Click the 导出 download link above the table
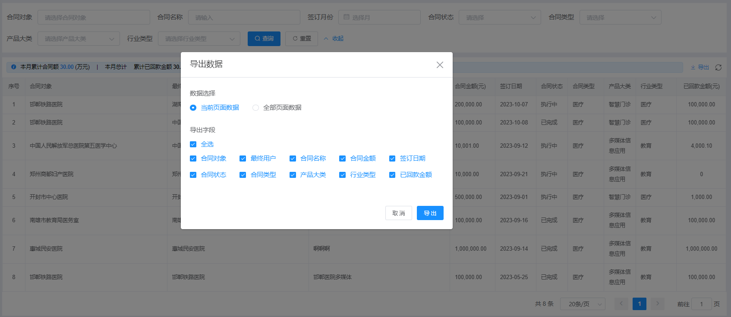 click(700, 68)
